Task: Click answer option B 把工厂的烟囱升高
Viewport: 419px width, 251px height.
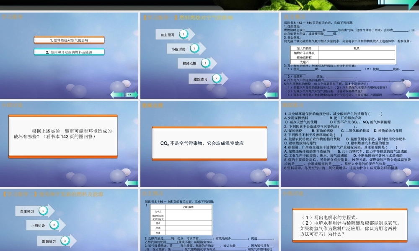Action: coord(345,118)
